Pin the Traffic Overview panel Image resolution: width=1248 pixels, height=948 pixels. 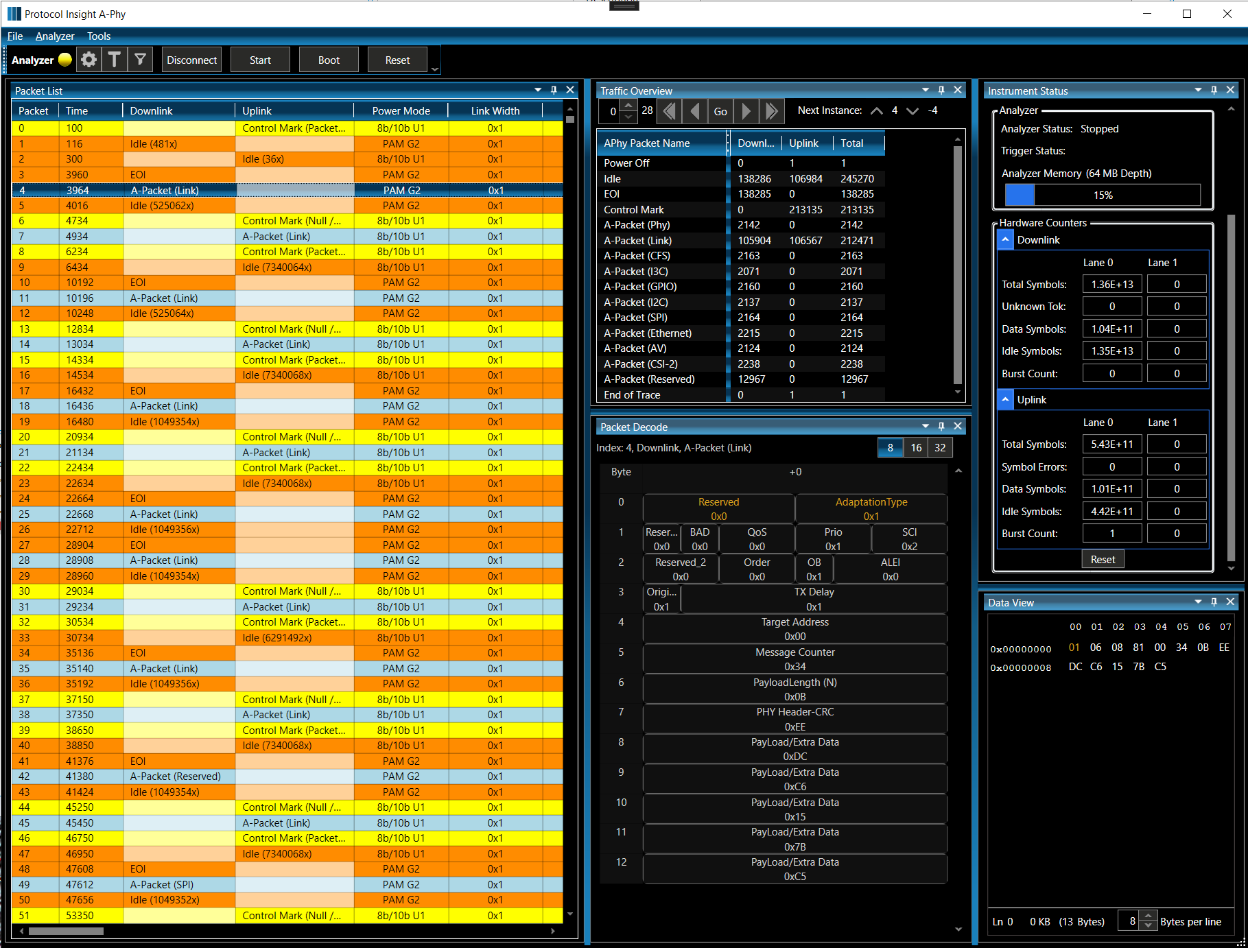click(941, 90)
